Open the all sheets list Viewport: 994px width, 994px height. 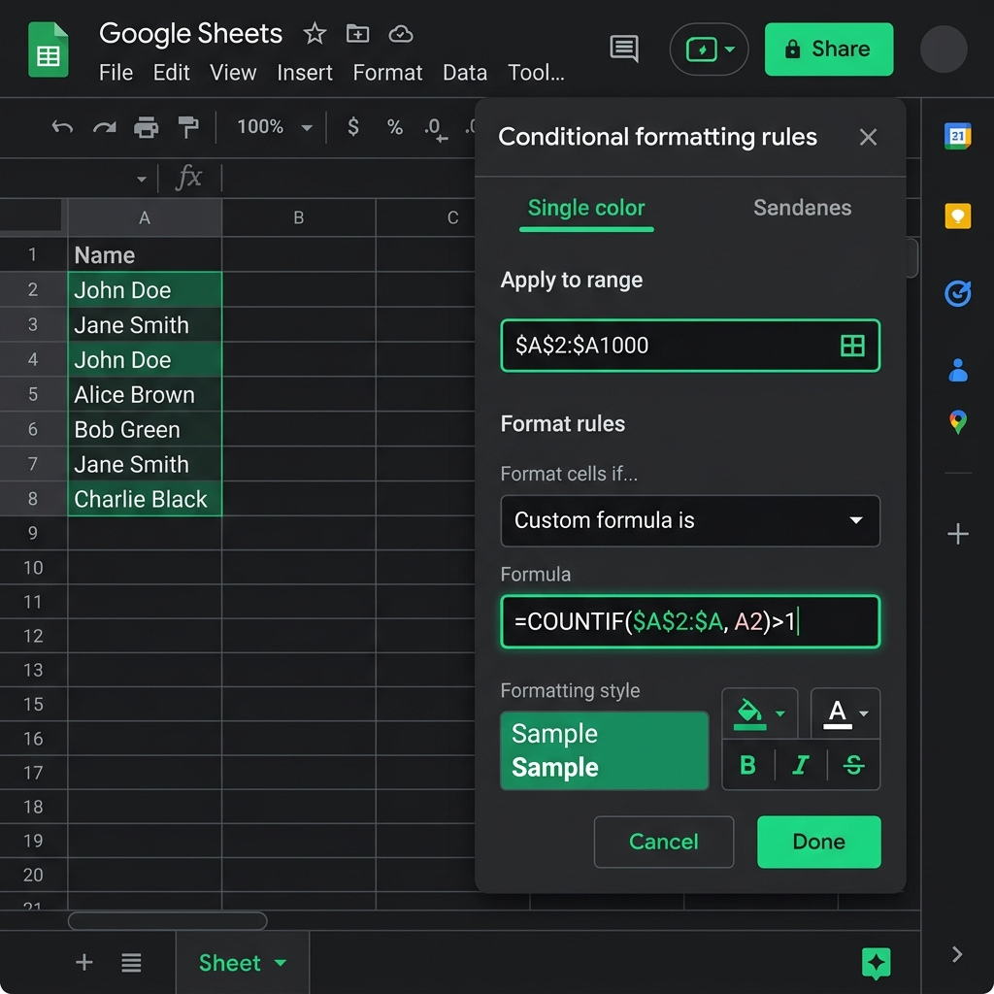tap(131, 962)
